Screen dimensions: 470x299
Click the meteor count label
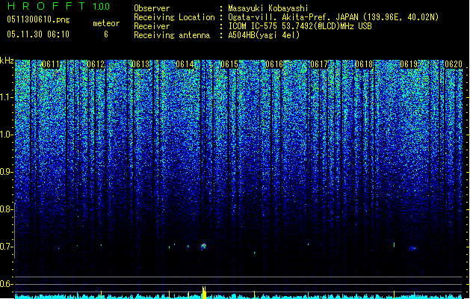point(106,23)
